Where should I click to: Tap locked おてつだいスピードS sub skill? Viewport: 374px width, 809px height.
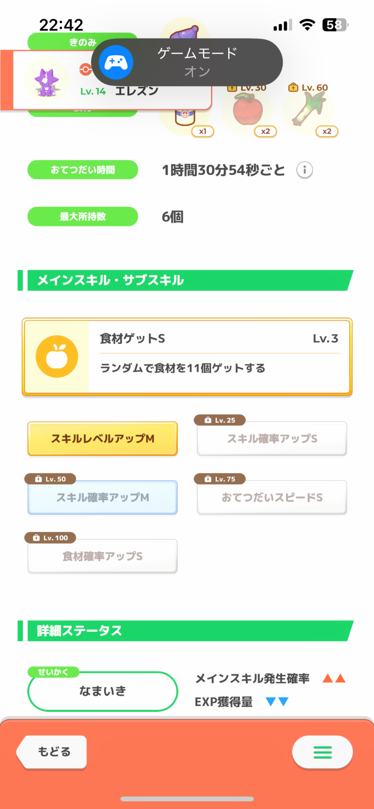(272, 498)
